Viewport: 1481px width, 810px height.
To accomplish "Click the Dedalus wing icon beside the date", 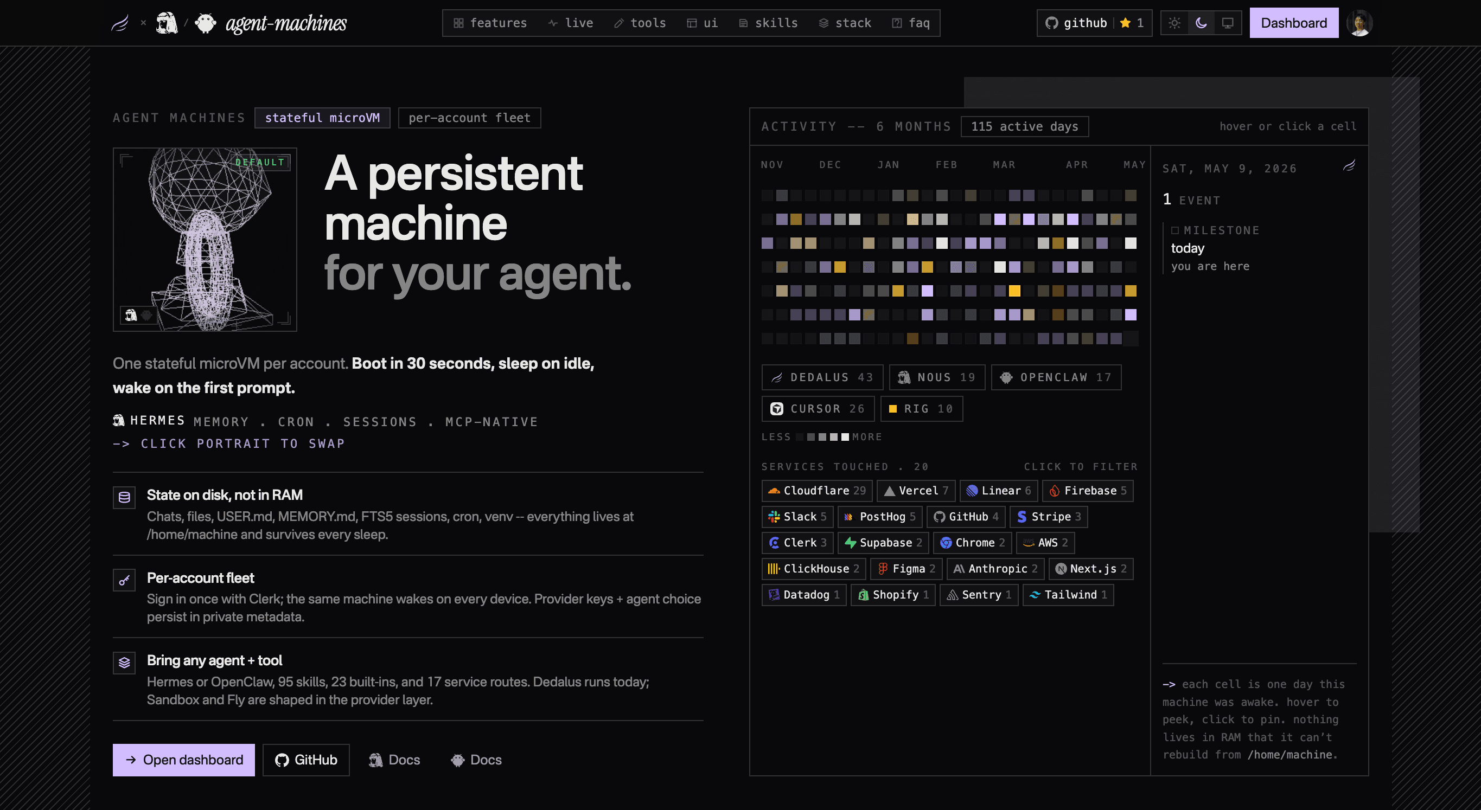I will 1349,166.
